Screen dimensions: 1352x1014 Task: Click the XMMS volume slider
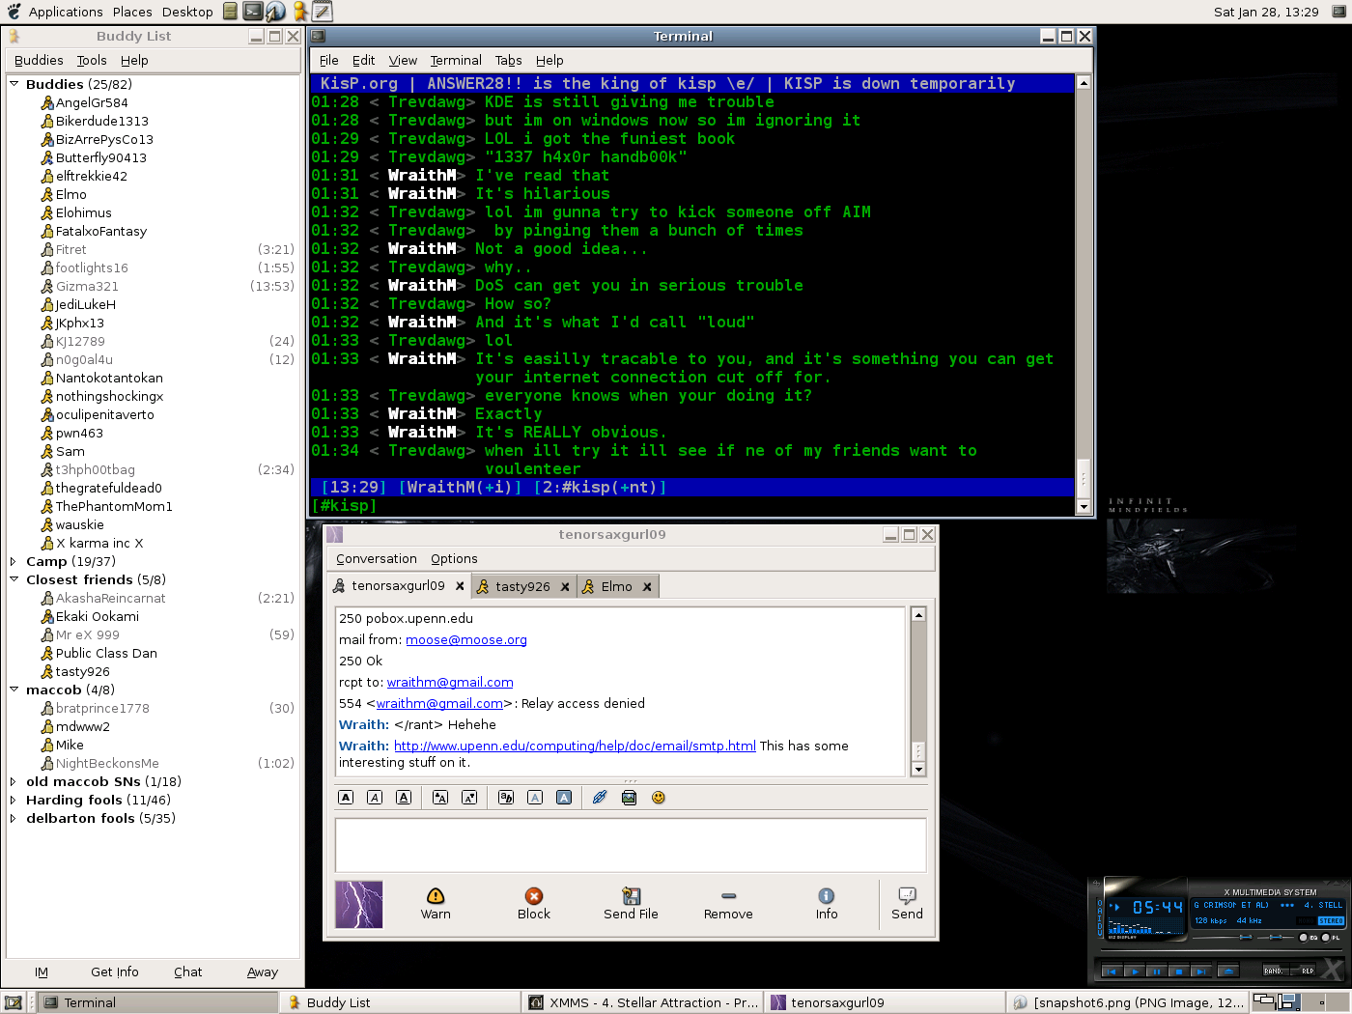(1246, 937)
